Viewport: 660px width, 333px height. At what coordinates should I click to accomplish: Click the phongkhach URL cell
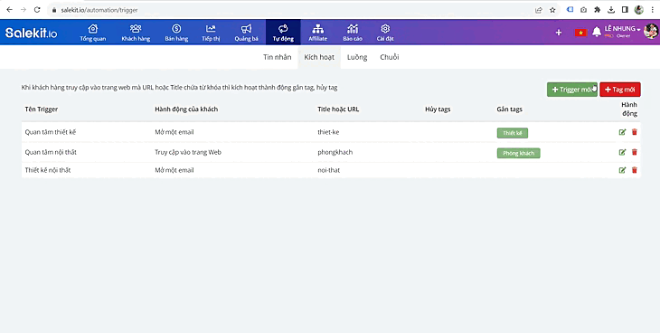pyautogui.click(x=335, y=152)
